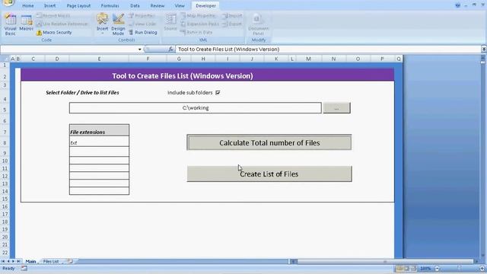This screenshot has height=274, width=487.
Task: Click the zoom out minus button
Action: (x=437, y=269)
